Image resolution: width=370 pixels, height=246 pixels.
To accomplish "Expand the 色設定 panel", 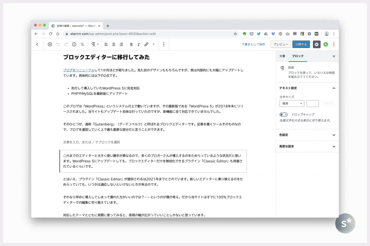I will tap(307, 135).
